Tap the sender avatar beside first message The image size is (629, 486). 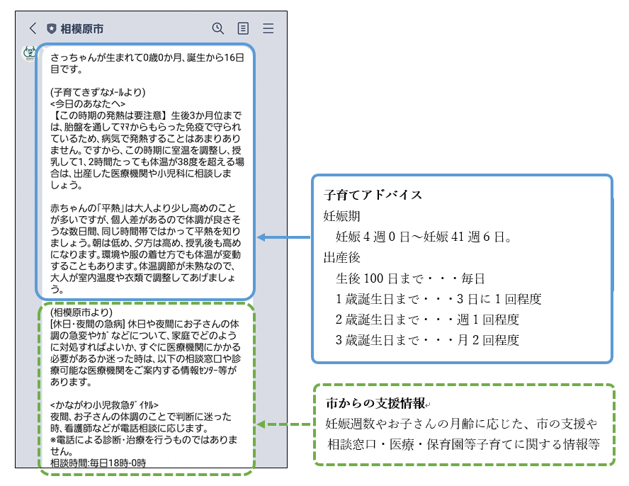click(x=29, y=54)
